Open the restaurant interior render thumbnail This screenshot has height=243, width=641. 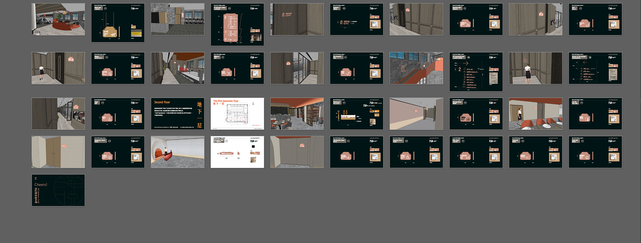pos(297,114)
